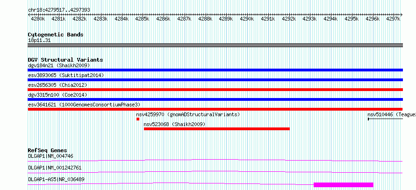Select the magenta DLGAP1-AS5 exon block

click(x=344, y=185)
